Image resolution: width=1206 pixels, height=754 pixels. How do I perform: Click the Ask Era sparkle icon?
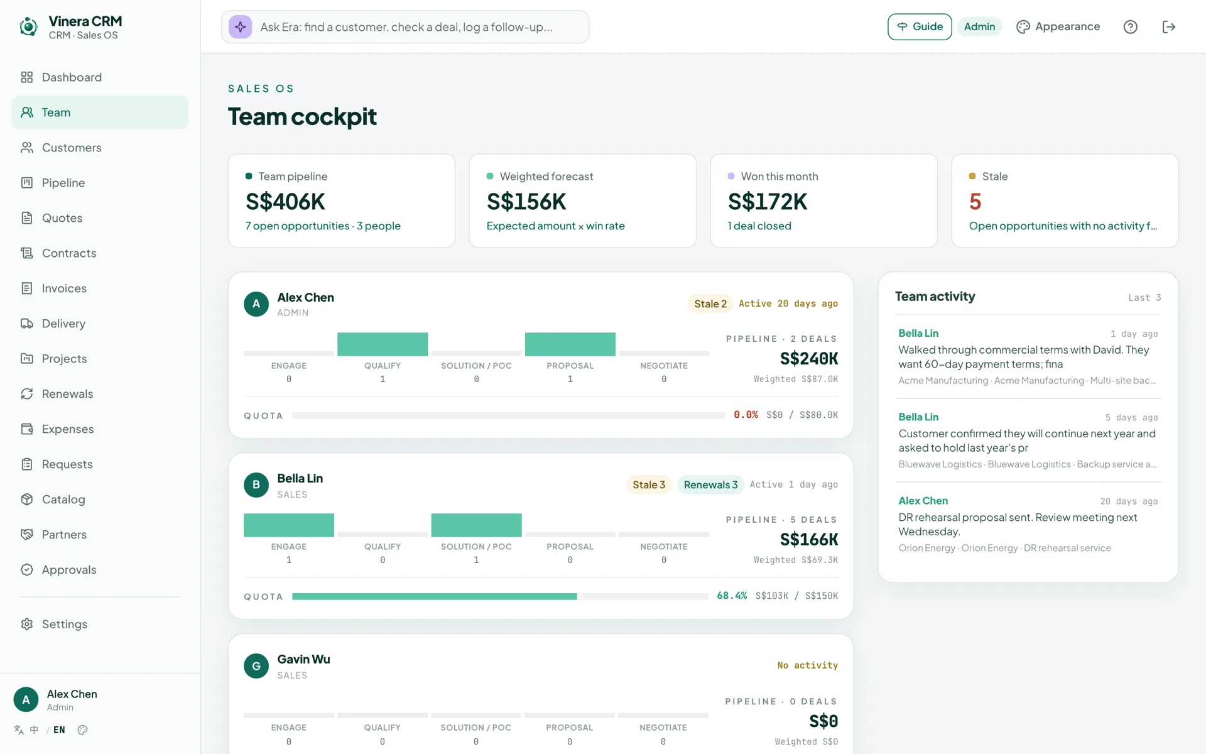pos(241,27)
